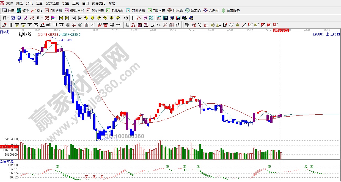This screenshot has height=182, width=341.
Task: Jump to first bar with skip-start arrow
Action: click(61, 18)
